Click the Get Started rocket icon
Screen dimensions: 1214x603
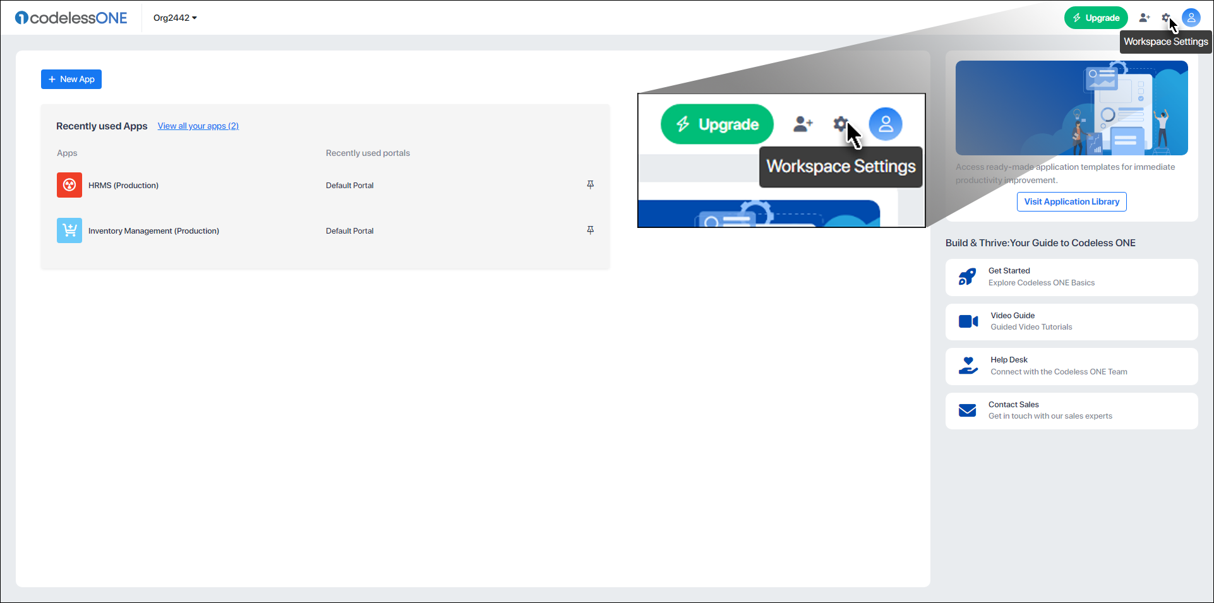point(968,277)
